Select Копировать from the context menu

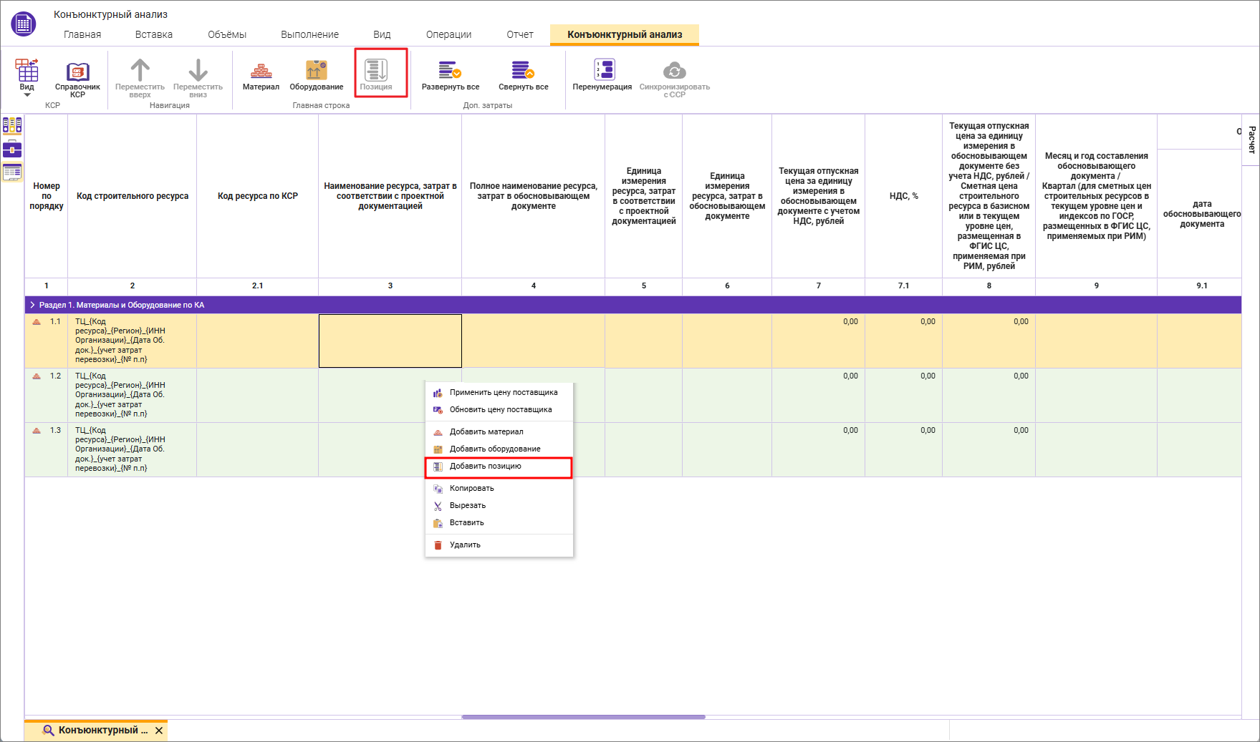pyautogui.click(x=471, y=489)
